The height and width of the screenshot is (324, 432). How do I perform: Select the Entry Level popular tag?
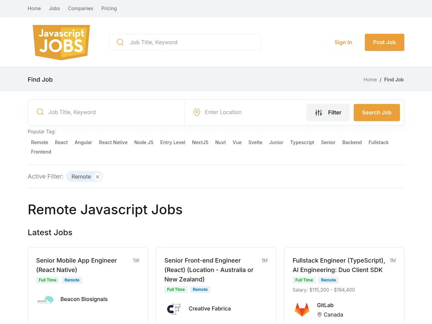[x=173, y=142]
